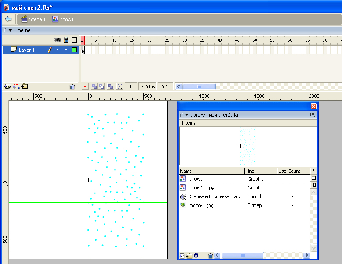The image size is (342, 264).
Task: Click the Edit Multiple Frames button
Action: tap(111, 87)
